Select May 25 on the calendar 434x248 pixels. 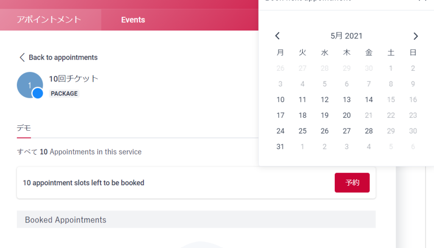pyautogui.click(x=303, y=131)
